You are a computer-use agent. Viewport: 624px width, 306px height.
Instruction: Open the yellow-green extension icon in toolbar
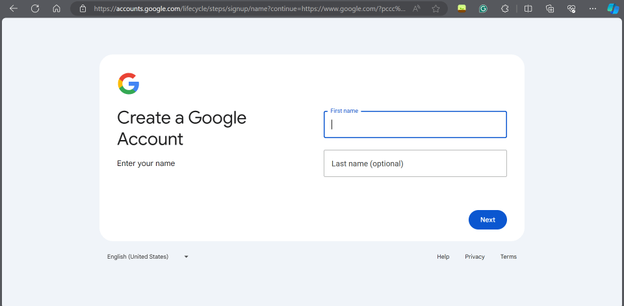pos(461,8)
